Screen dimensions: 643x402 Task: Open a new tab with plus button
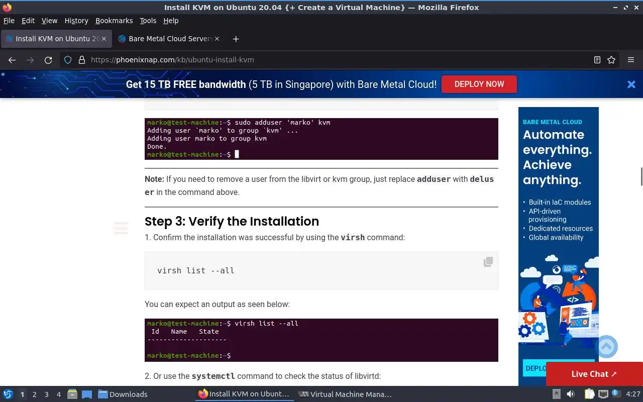click(236, 39)
